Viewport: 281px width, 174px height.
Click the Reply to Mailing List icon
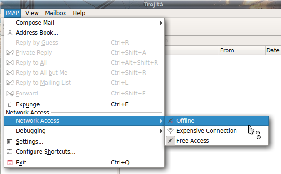(x=10, y=83)
